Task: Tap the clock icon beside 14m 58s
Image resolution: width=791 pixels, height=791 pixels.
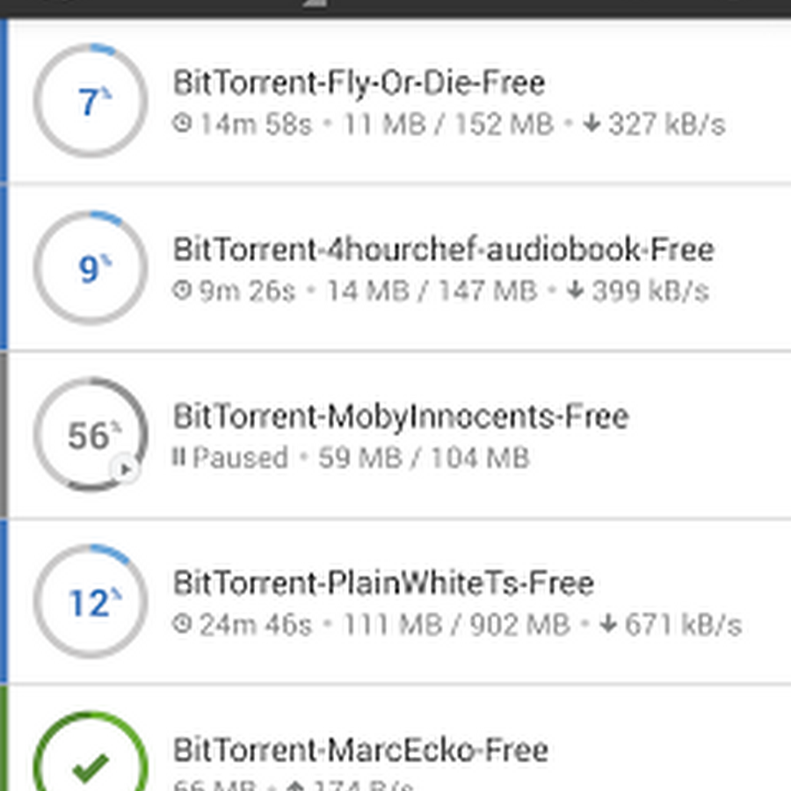Action: click(x=183, y=124)
